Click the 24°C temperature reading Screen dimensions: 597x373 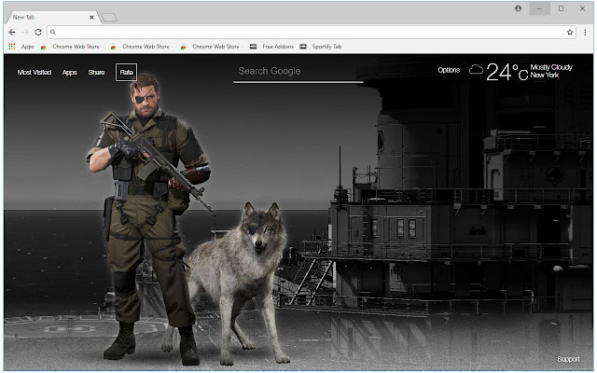click(507, 72)
